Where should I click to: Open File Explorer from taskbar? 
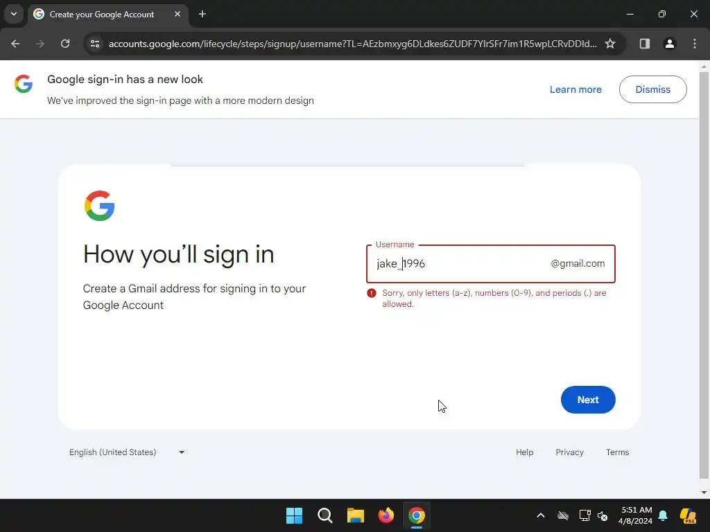tap(356, 515)
